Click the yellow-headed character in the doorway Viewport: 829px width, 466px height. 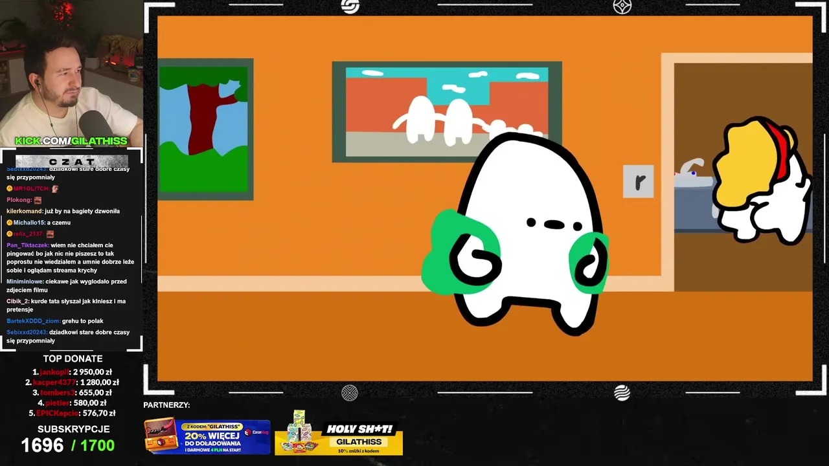tap(762, 180)
